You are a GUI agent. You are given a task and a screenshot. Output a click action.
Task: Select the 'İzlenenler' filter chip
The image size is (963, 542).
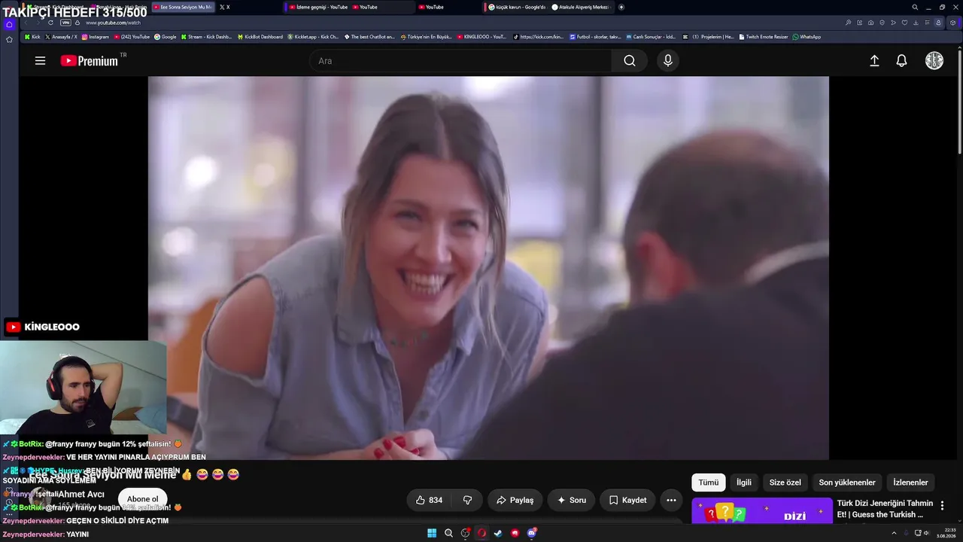(x=910, y=483)
